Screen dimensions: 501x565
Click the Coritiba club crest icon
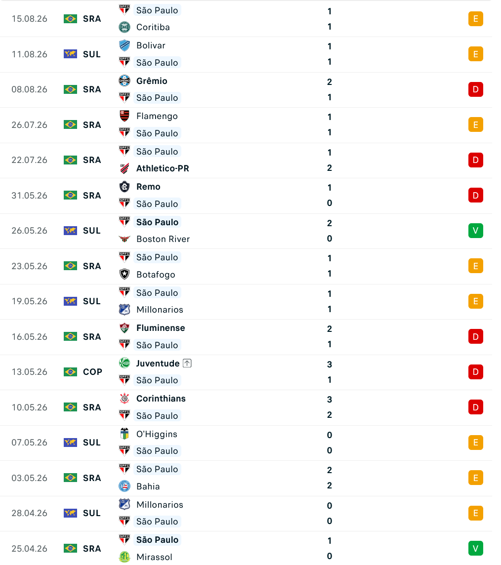pos(125,27)
